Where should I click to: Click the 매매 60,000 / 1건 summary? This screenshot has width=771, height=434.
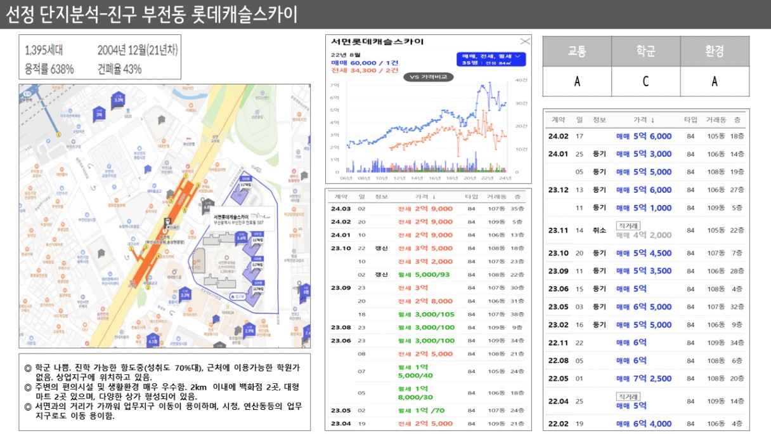[365, 63]
